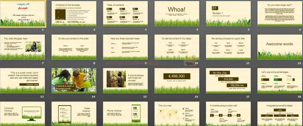The height and width of the screenshot is (126, 303).
Task: Select the Persian title slide thumbnail
Action: click(x=23, y=14)
